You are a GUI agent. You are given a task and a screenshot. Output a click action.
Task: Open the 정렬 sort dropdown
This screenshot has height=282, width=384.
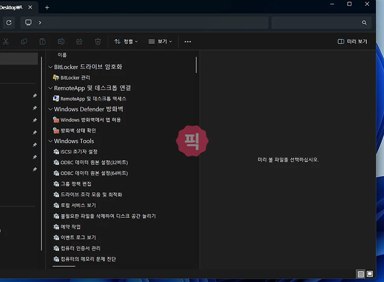(126, 41)
